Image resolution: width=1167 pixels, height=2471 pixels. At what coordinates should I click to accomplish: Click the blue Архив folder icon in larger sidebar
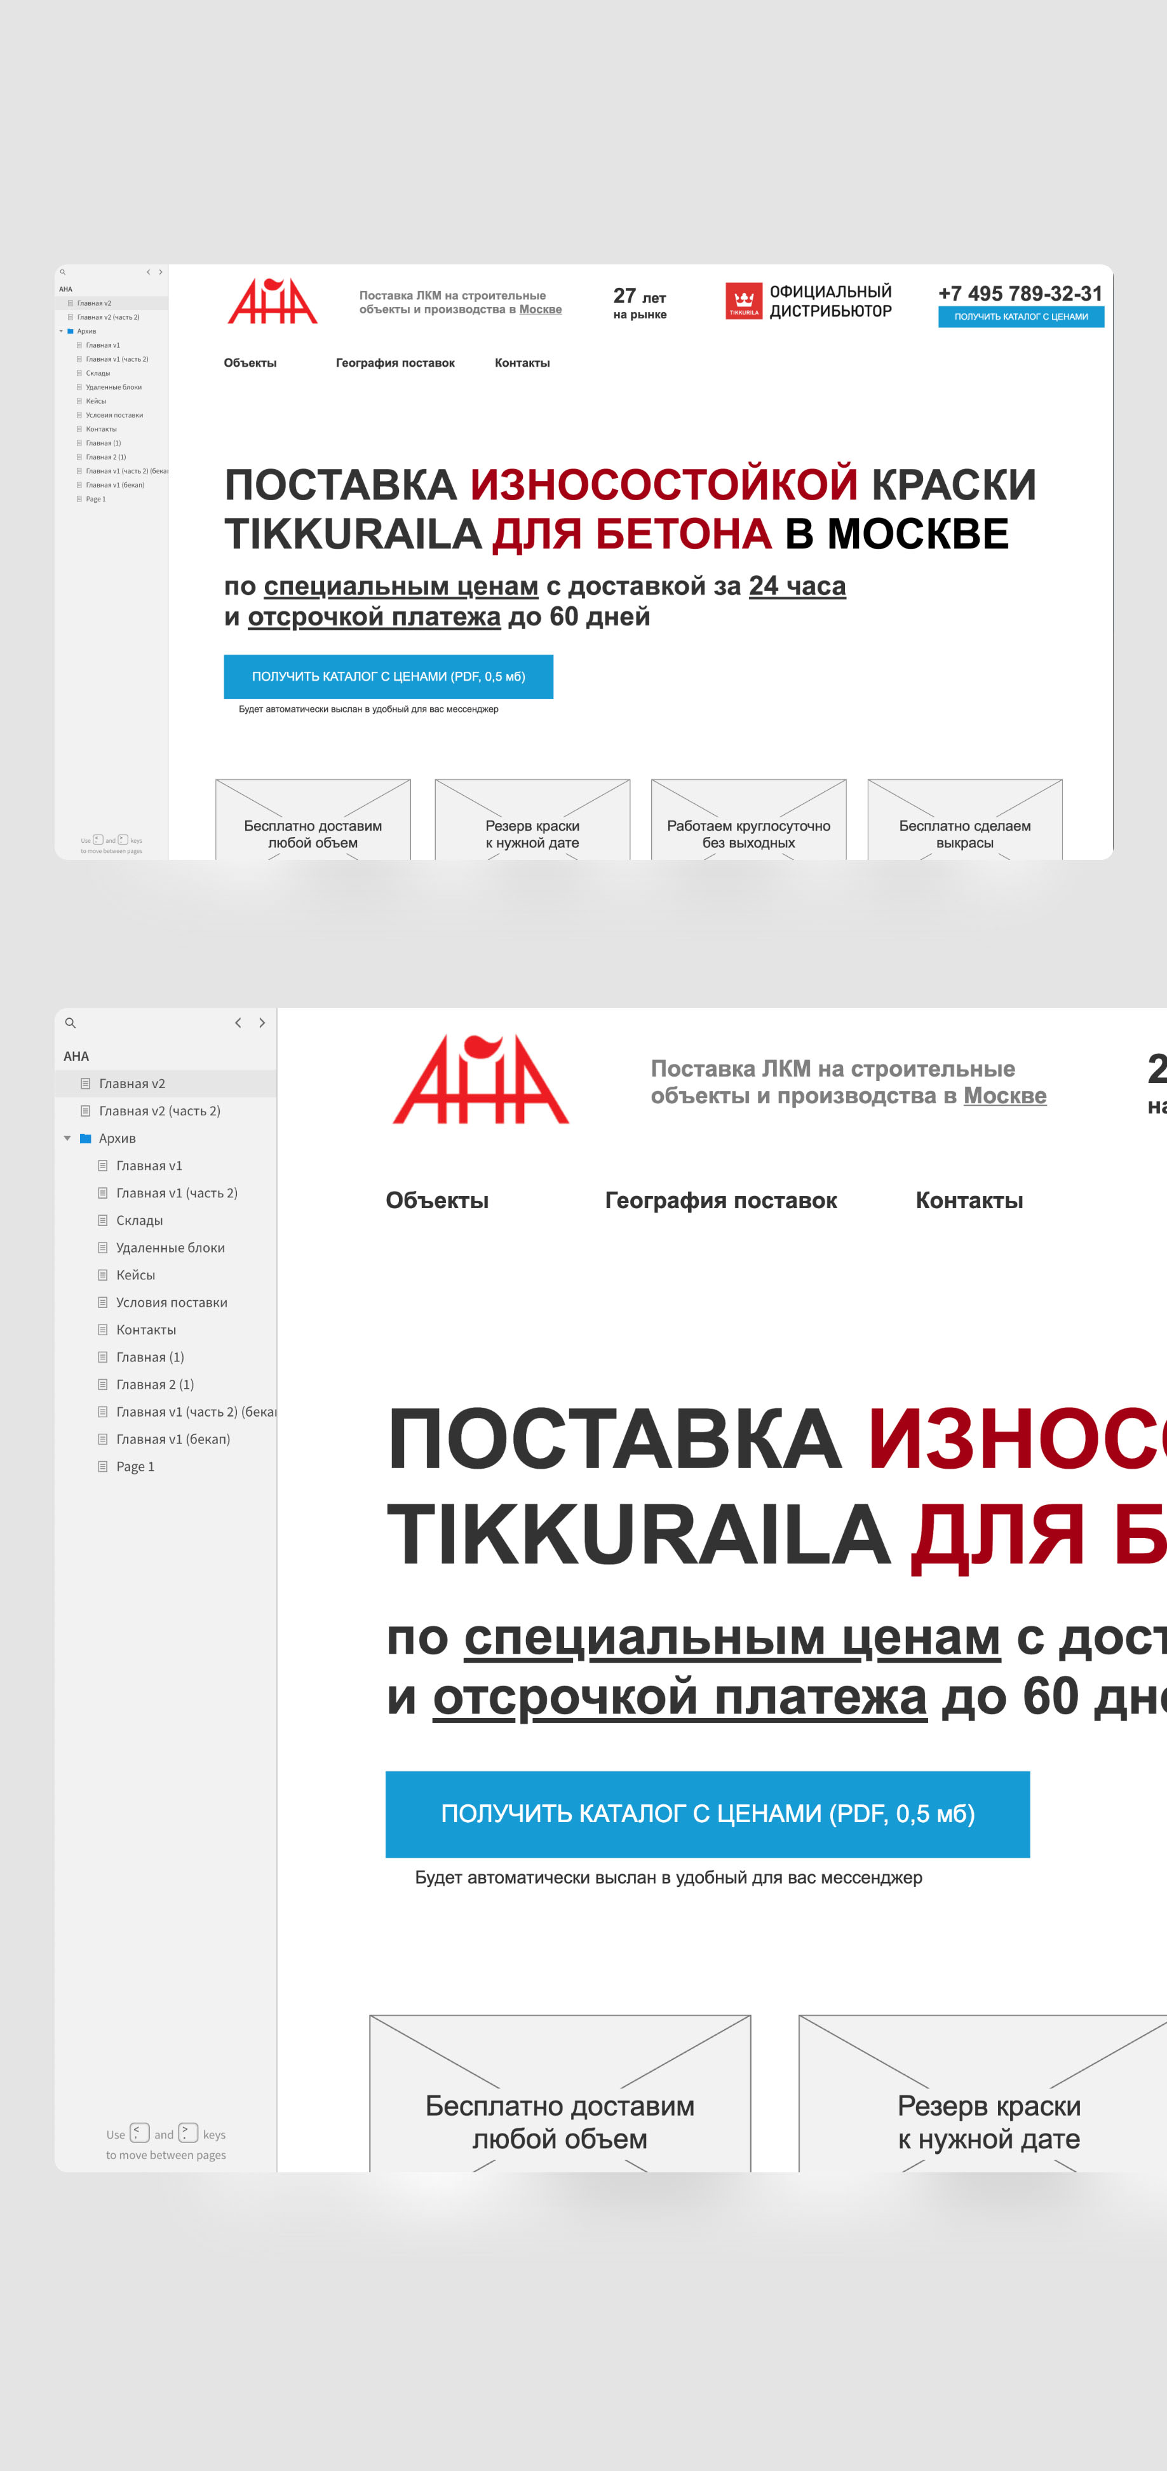[x=85, y=1139]
